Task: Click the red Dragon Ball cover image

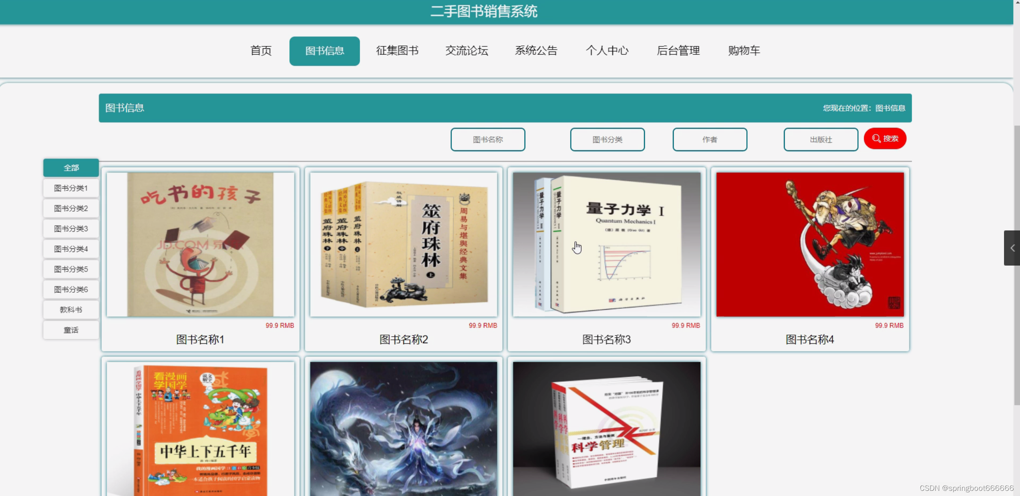Action: click(x=809, y=244)
